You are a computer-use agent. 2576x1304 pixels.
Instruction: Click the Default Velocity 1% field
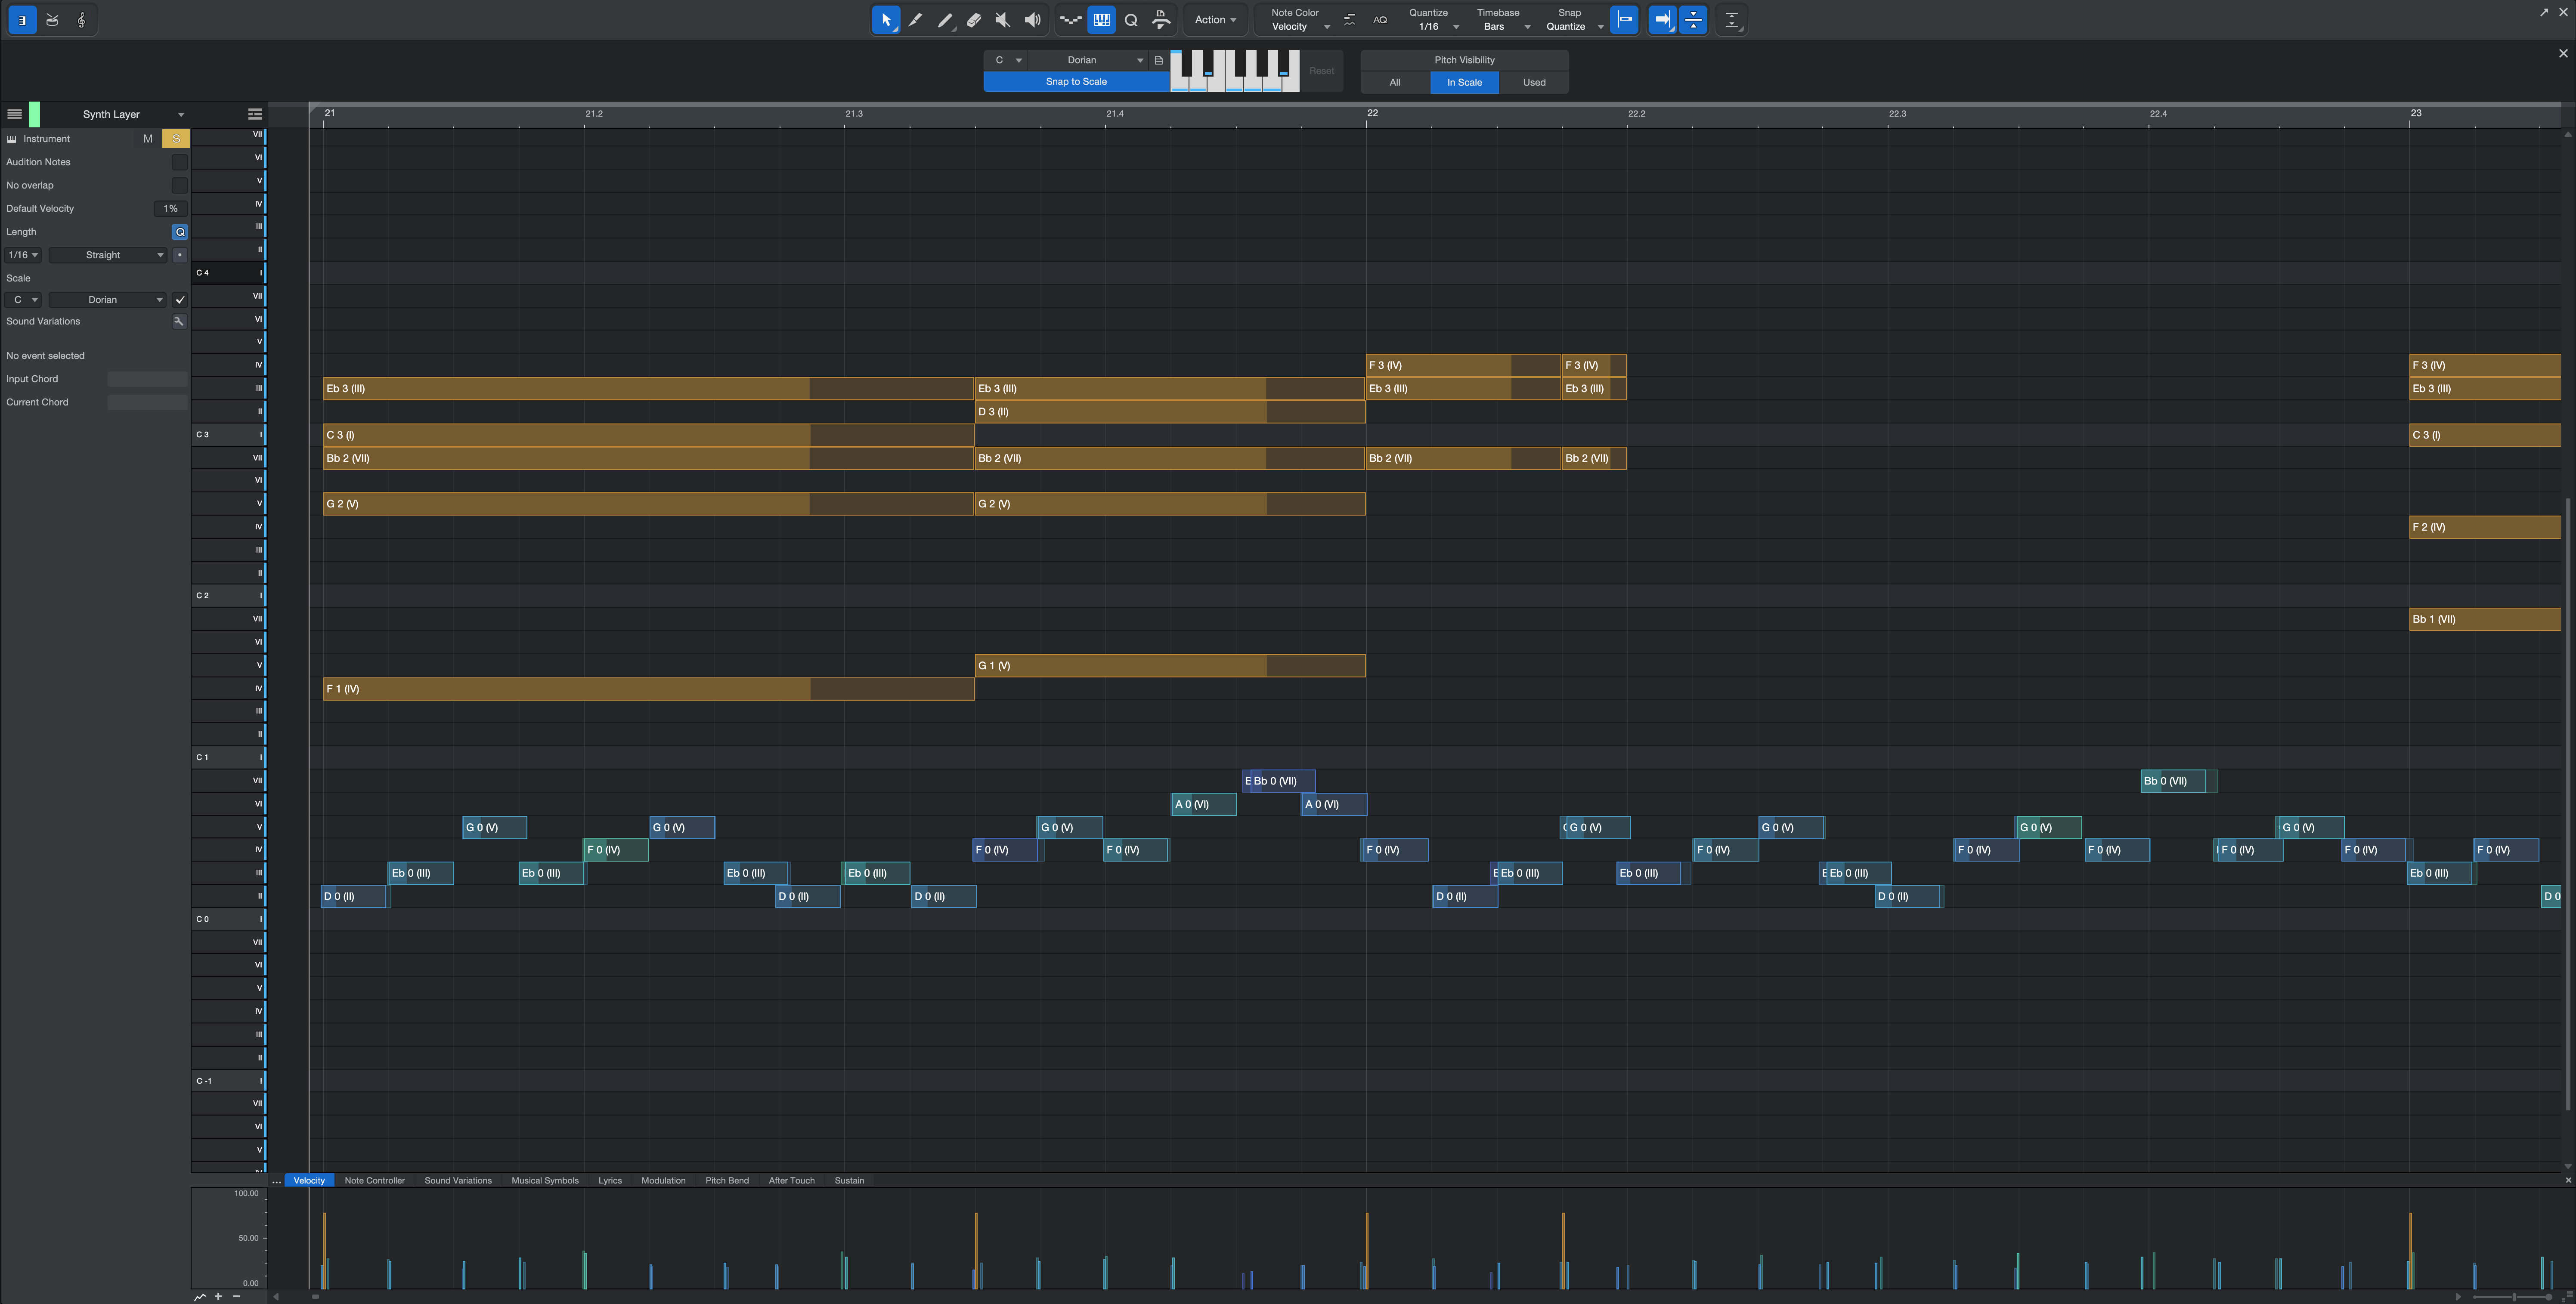170,209
